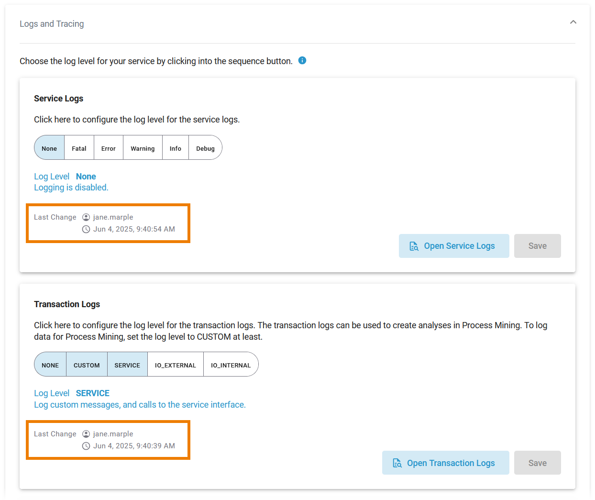Click the clock icon in Transaction Logs last change
The width and height of the screenshot is (595, 500).
pos(86,446)
